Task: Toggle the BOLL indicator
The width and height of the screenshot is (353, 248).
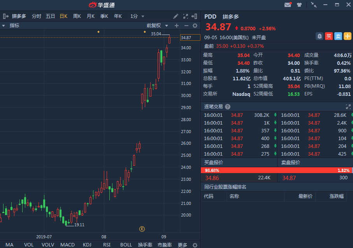Action: 126,245
